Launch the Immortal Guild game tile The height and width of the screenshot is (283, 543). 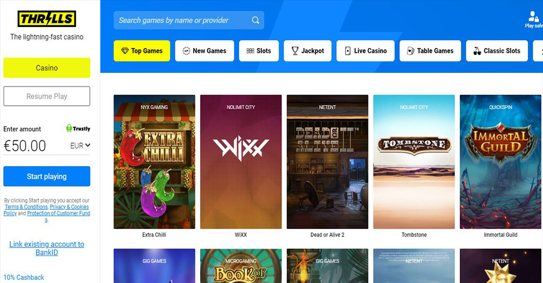tap(501, 162)
